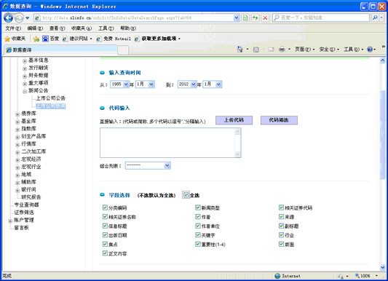The image size is (388, 281).
Task: Click inside the code input text area
Action: coord(167,143)
